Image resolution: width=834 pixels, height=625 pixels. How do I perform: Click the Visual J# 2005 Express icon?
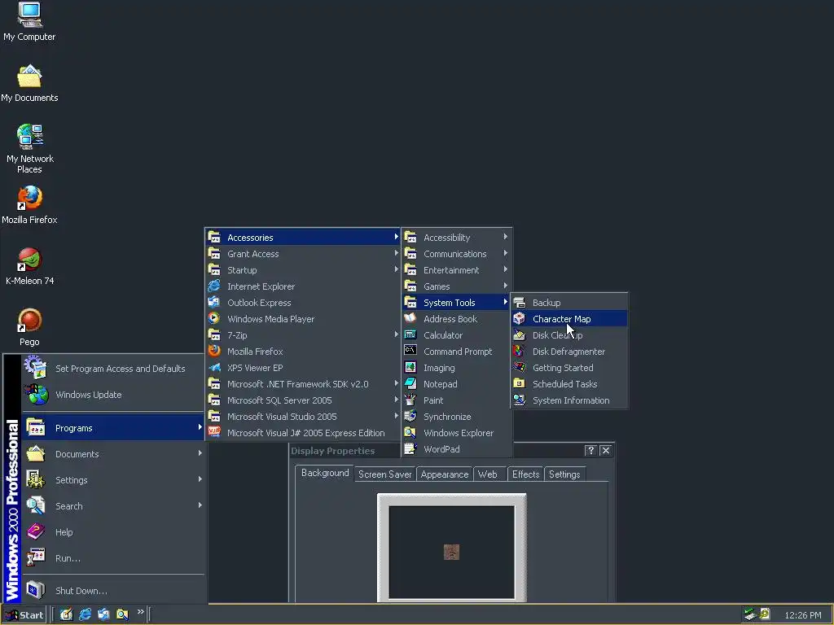(x=214, y=431)
